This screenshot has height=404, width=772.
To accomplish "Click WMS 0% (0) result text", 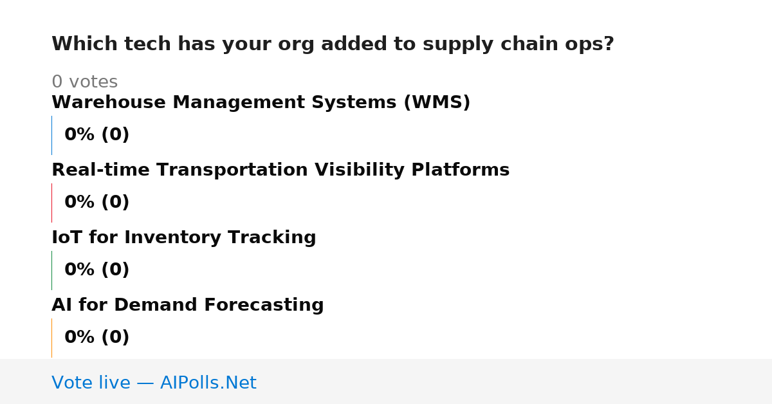I will pyautogui.click(x=97, y=135).
